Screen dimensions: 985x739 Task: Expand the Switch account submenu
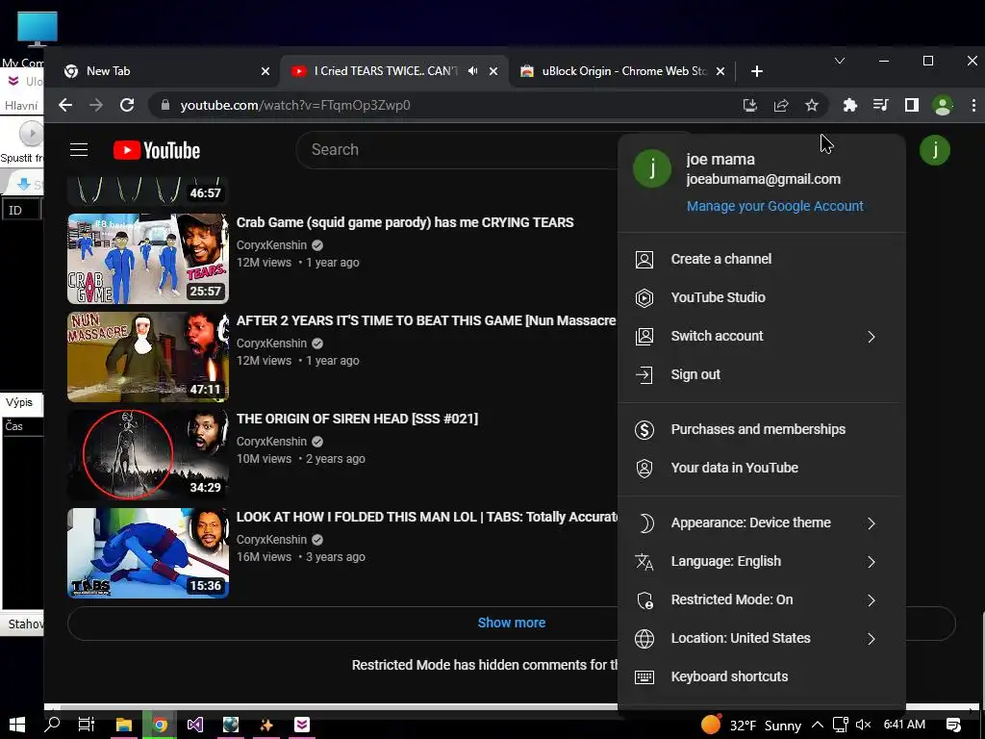(x=871, y=337)
